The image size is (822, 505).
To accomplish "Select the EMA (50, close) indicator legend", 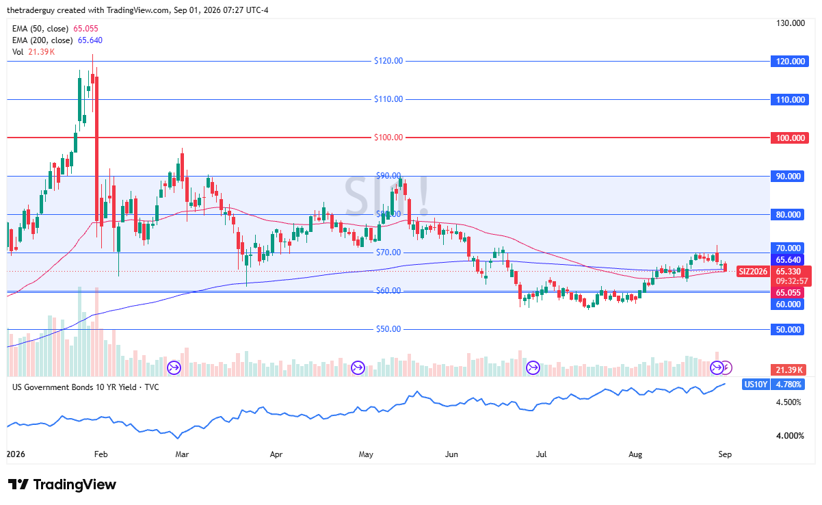I will [x=57, y=29].
